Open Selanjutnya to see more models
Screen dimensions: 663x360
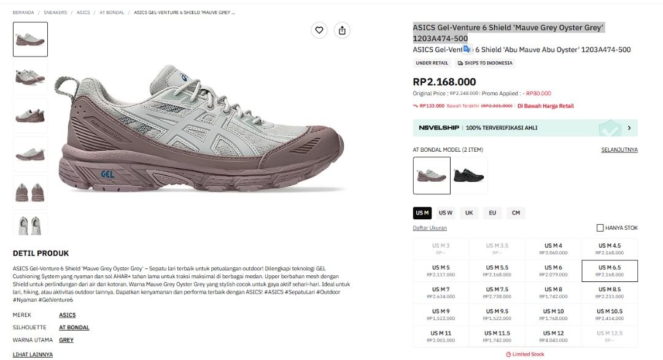click(x=619, y=150)
